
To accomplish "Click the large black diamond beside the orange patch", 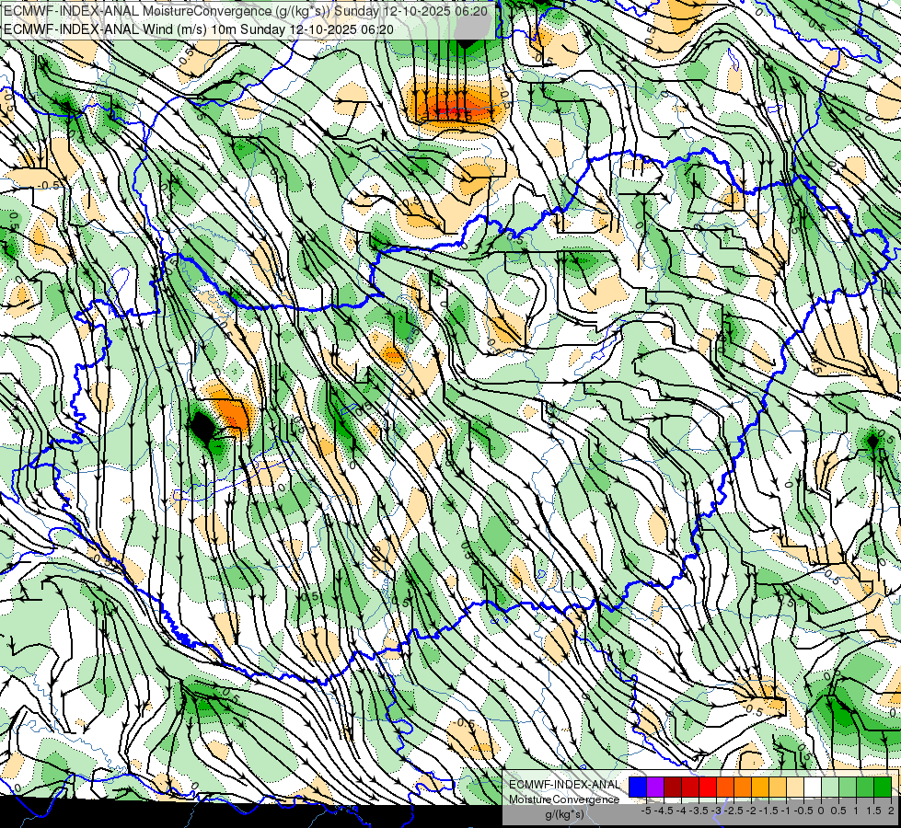I will click(x=202, y=426).
